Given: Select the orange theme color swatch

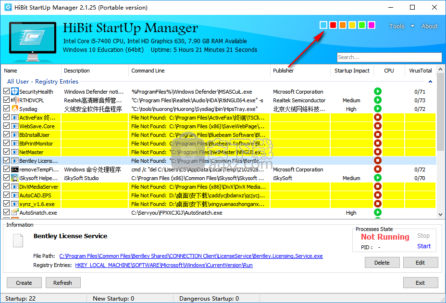Looking at the screenshot, I should (x=343, y=25).
